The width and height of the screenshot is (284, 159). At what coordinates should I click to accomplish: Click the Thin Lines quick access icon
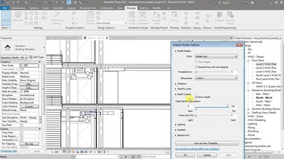pos(69,2)
